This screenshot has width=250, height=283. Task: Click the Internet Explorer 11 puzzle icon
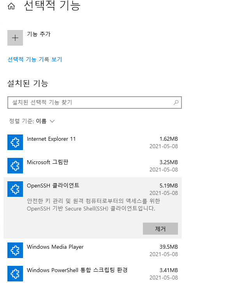pyautogui.click(x=15, y=142)
